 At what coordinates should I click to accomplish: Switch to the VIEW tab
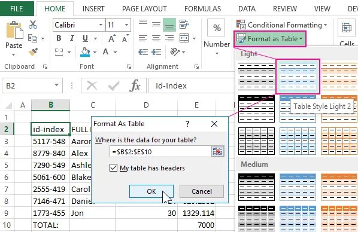click(322, 8)
